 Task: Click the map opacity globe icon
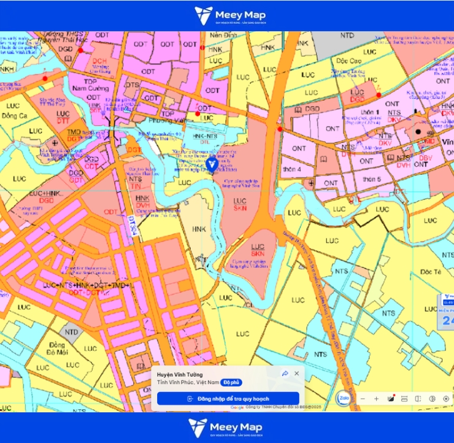[433, 399]
